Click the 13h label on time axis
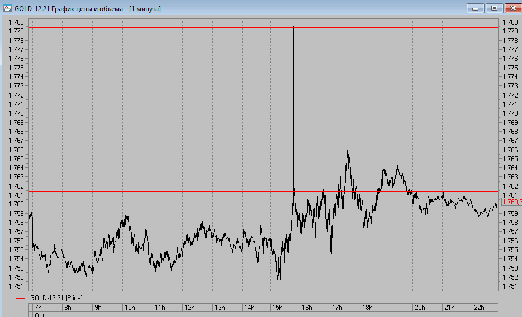This screenshot has width=522, height=317. [x=220, y=308]
